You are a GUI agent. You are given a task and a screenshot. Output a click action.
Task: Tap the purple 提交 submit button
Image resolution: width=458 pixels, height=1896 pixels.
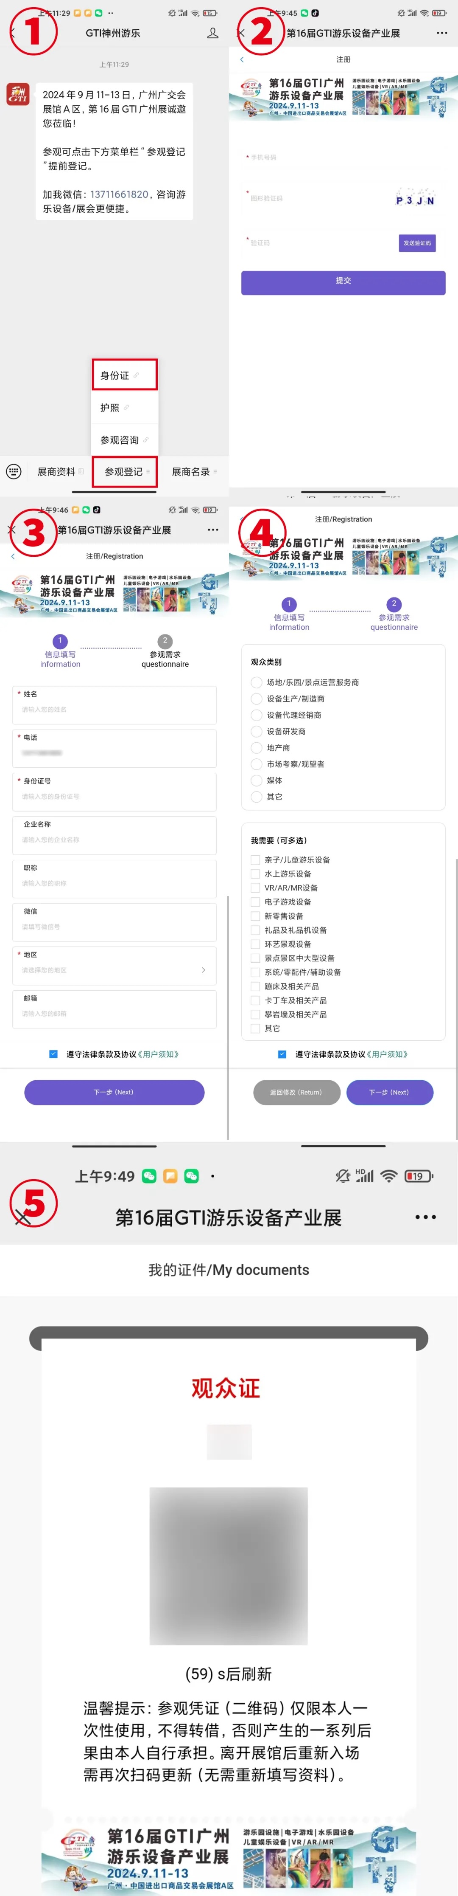(343, 283)
